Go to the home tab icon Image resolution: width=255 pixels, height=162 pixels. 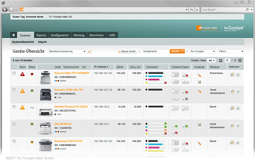pyautogui.click(x=14, y=35)
